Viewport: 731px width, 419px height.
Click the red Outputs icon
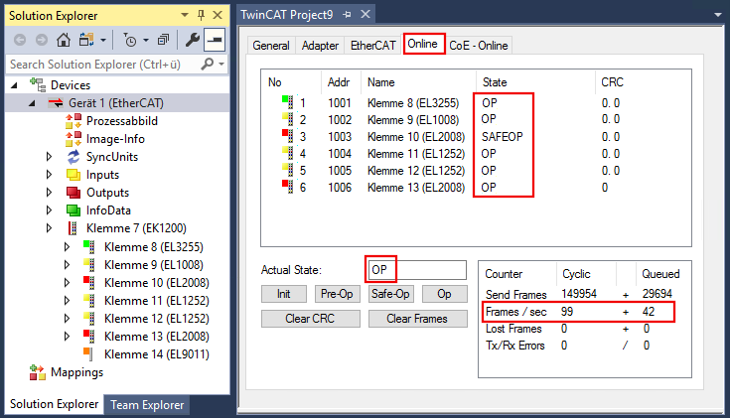[73, 193]
